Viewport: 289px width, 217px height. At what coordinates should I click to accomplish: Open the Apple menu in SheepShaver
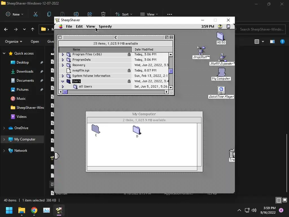click(61, 26)
